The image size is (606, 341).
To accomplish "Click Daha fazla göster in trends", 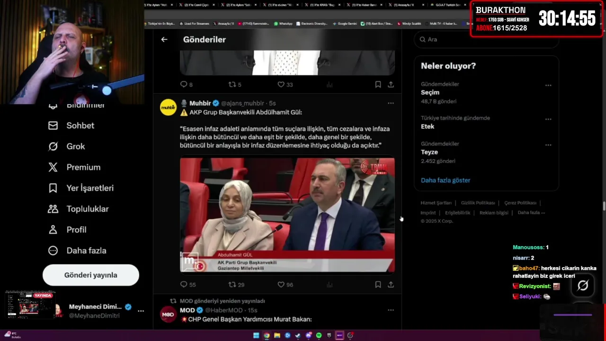I will (446, 180).
